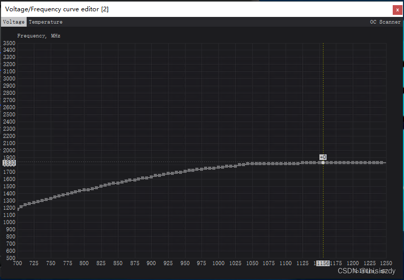This screenshot has height=280, width=404.
Task: Click the 3000 label on frequency axis
Action: click(x=9, y=78)
